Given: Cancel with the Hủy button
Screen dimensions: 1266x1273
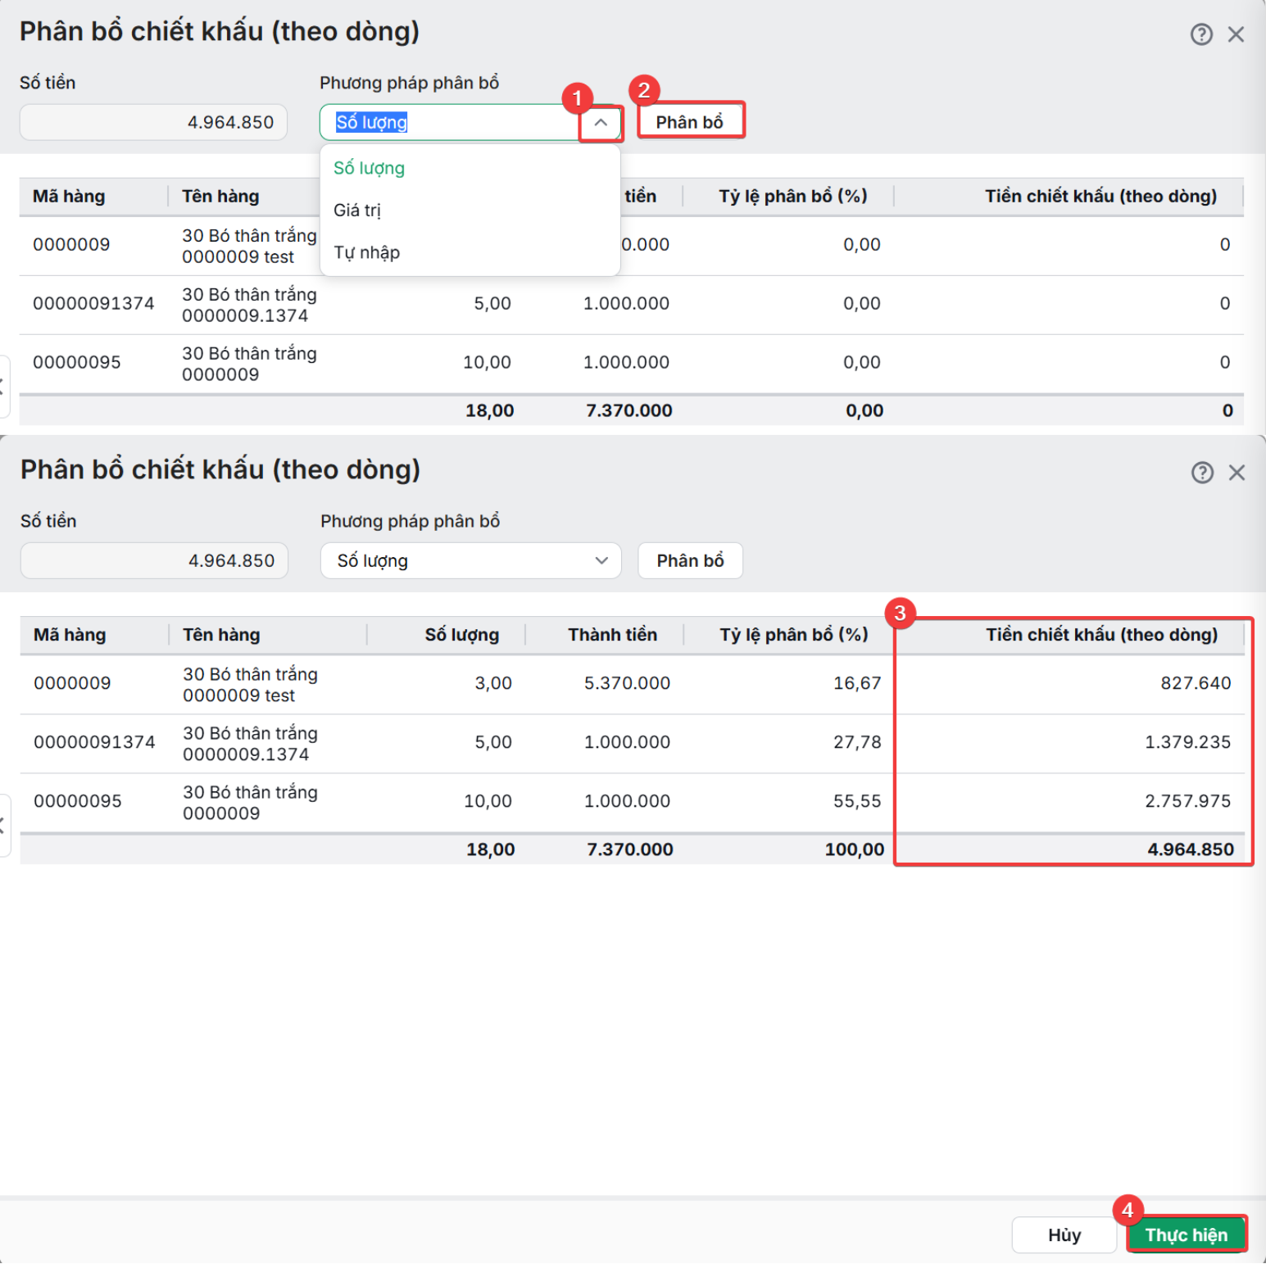Looking at the screenshot, I should tap(1064, 1235).
